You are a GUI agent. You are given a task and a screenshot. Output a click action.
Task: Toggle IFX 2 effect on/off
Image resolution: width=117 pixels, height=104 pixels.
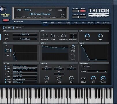5,69
